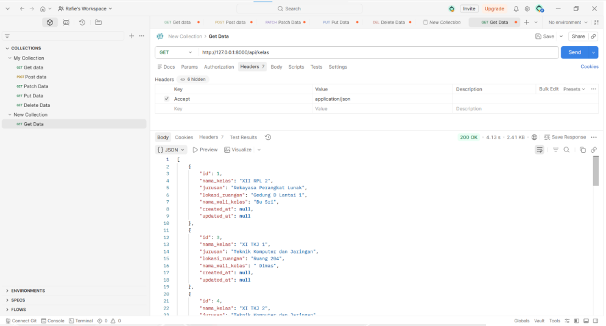Open the response Cookies tab
Viewport: 606px width, 326px height.
(x=183, y=137)
